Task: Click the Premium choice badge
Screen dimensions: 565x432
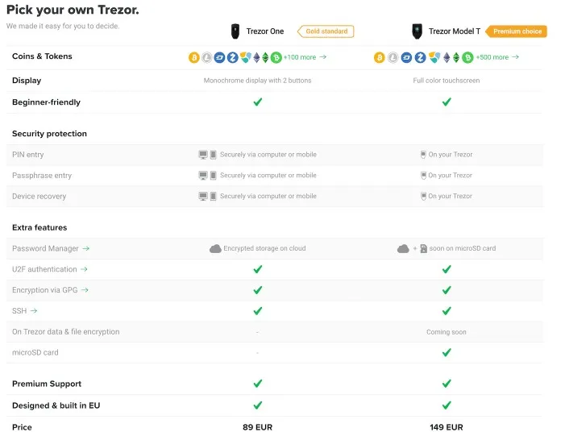Action: click(516, 31)
